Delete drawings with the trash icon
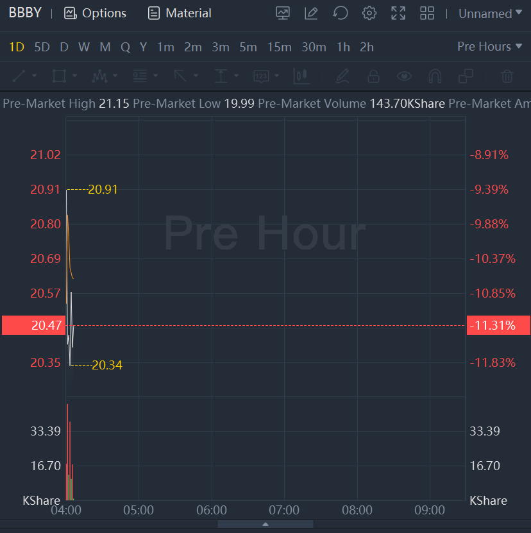Image resolution: width=531 pixels, height=533 pixels. pos(507,76)
